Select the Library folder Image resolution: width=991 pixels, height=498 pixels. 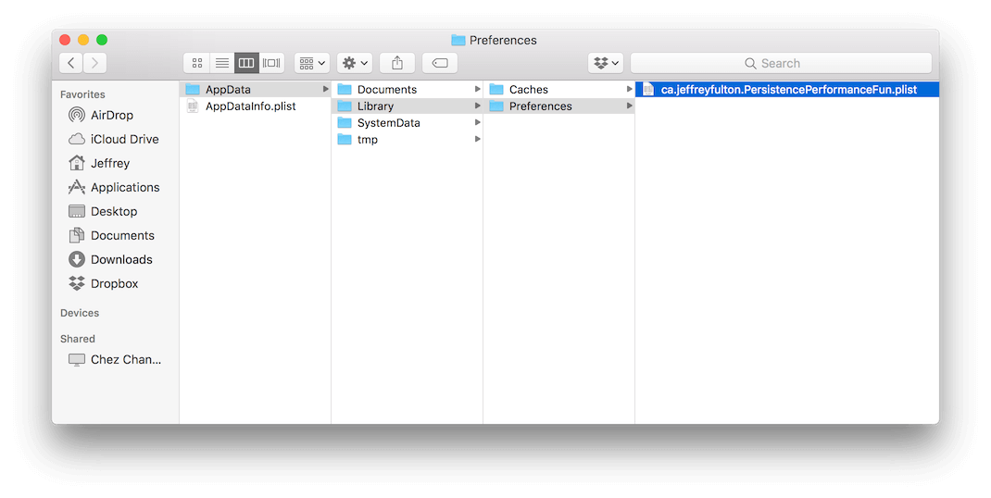coord(407,106)
